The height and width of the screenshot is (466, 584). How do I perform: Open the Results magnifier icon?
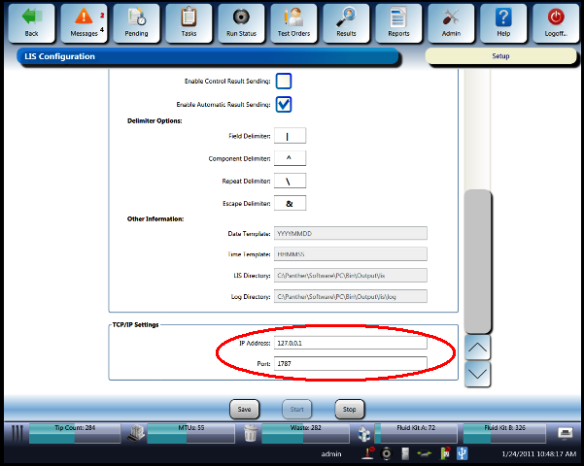346,18
